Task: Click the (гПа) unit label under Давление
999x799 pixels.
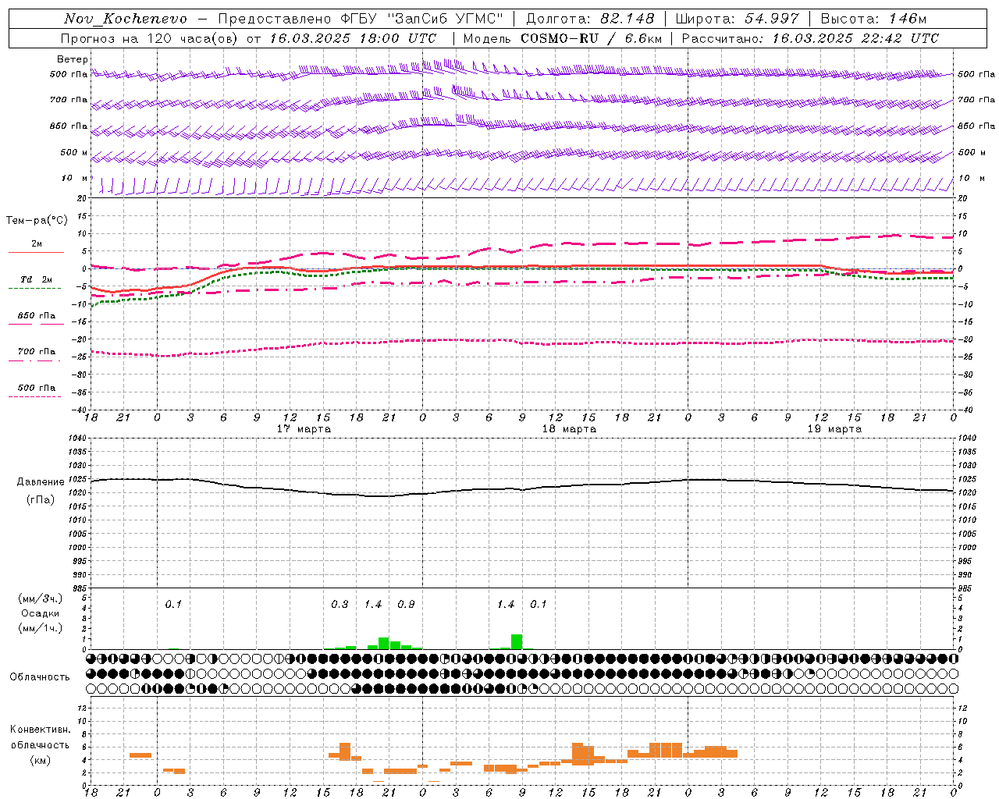Action: coord(41,500)
